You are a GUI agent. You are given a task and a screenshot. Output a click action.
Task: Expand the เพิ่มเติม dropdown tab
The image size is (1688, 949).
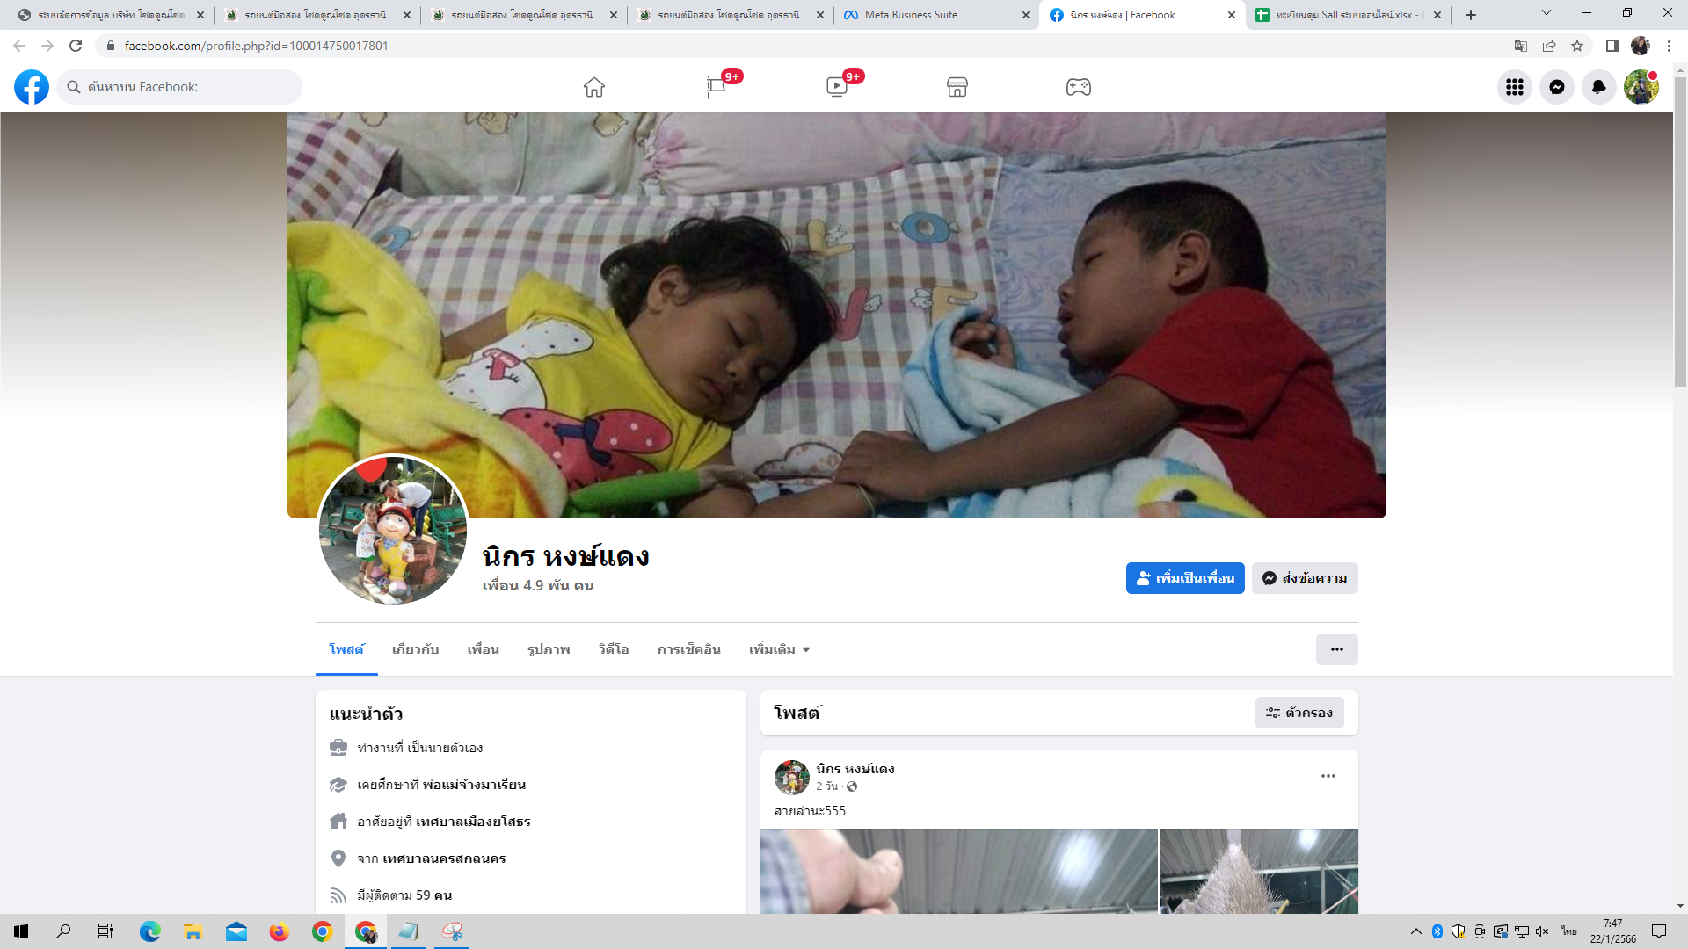779,649
